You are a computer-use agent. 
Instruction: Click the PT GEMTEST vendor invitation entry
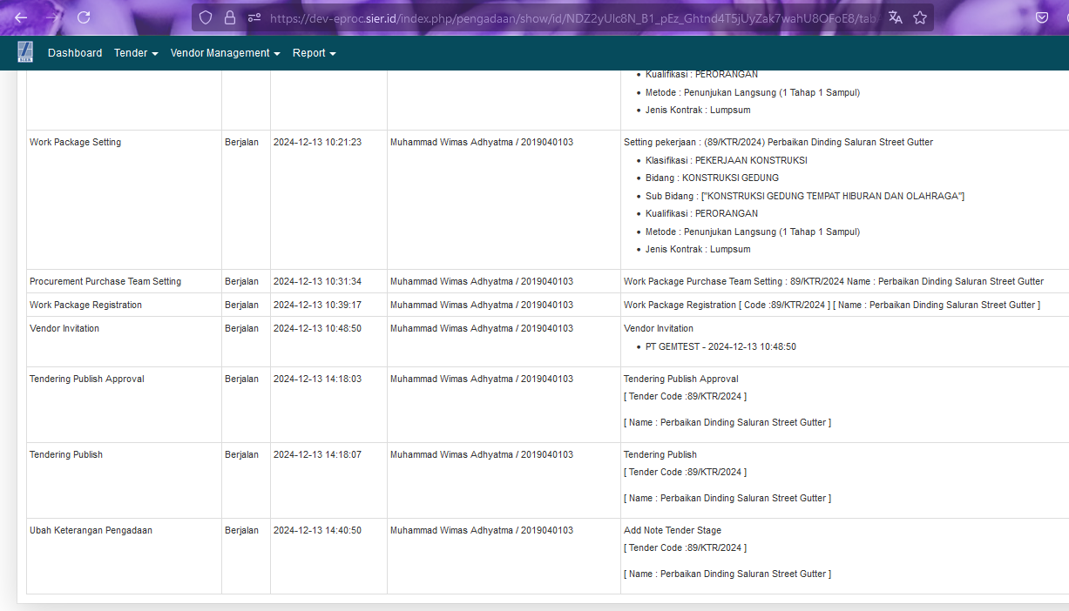pyautogui.click(x=721, y=347)
